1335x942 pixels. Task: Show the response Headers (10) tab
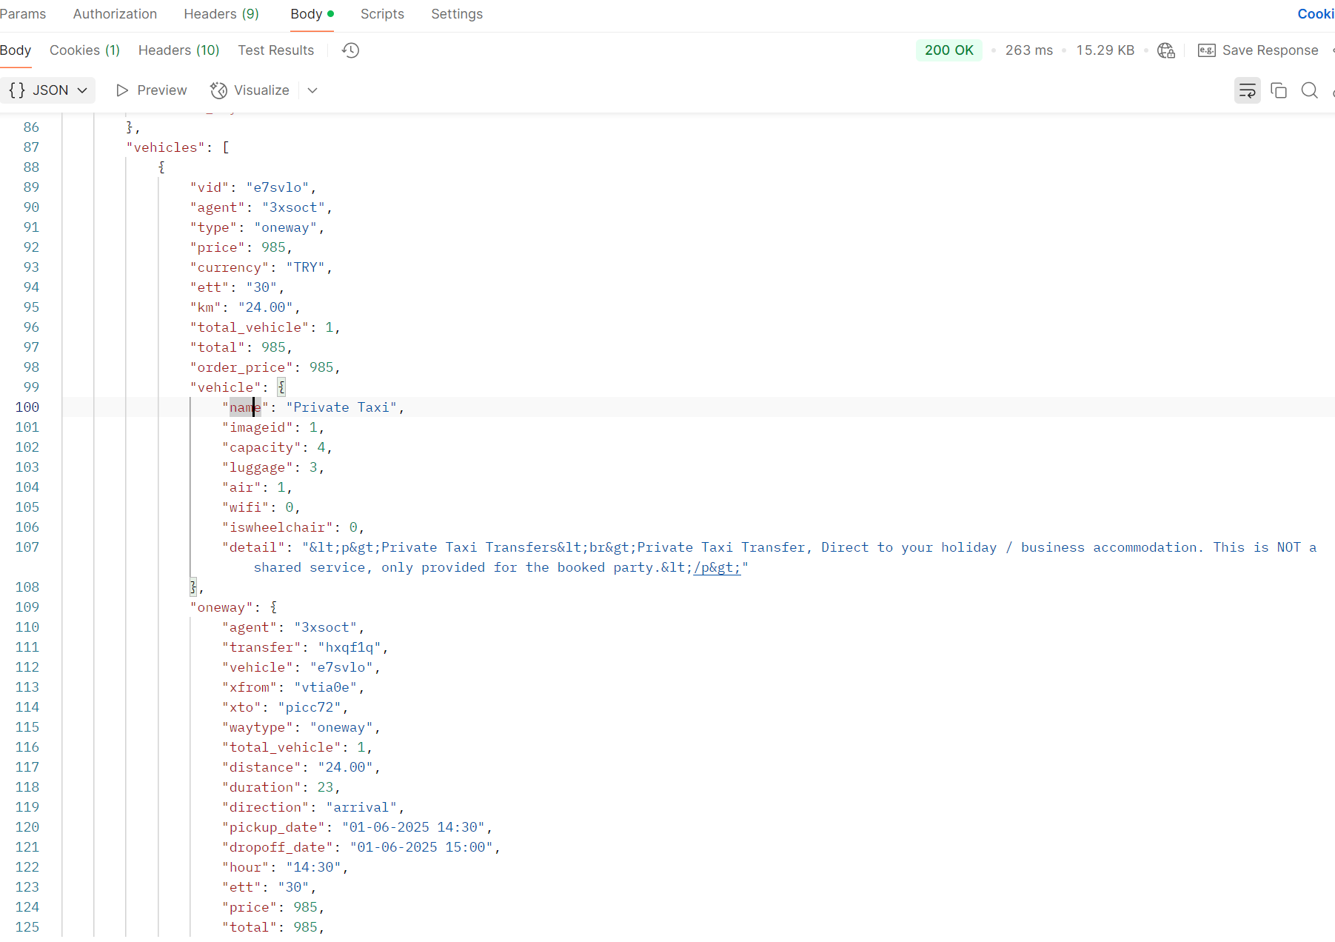[x=178, y=50]
